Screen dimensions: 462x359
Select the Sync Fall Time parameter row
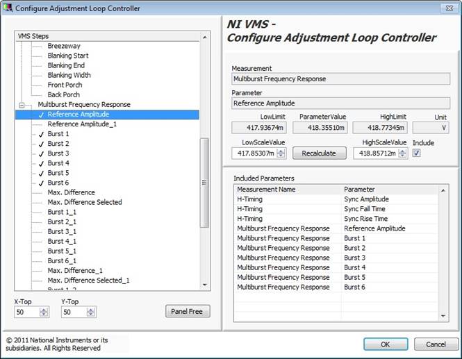click(x=336, y=209)
